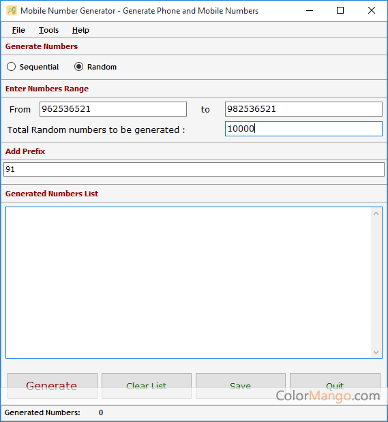This screenshot has width=388, height=422.
Task: Select the Sequential radio button
Action: [11, 67]
